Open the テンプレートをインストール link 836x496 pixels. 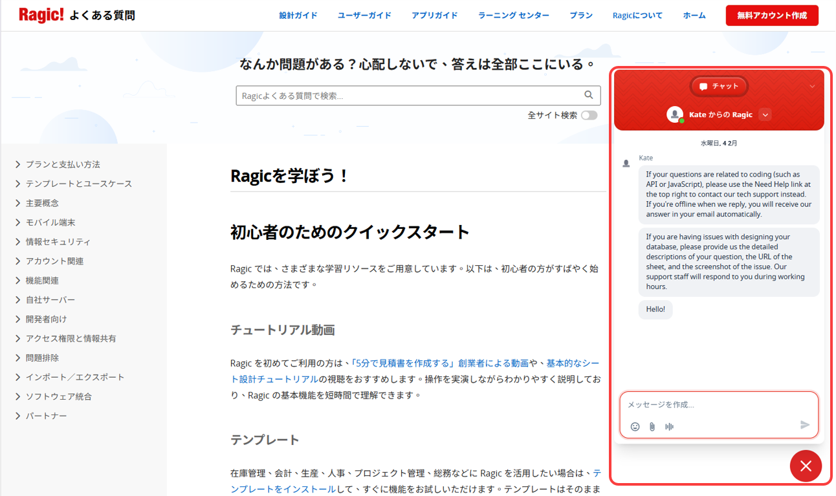click(x=283, y=489)
